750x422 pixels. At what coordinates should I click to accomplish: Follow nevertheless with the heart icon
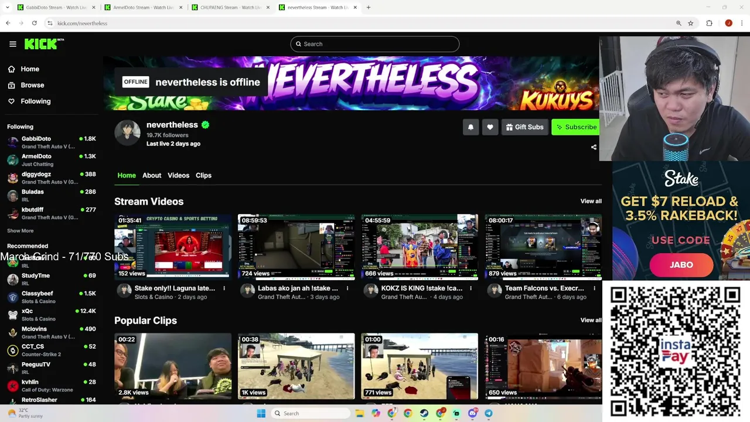click(490, 127)
